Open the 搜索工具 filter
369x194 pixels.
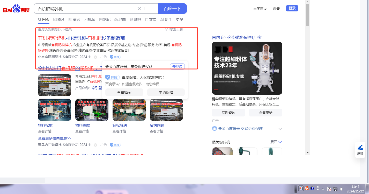click(x=174, y=29)
